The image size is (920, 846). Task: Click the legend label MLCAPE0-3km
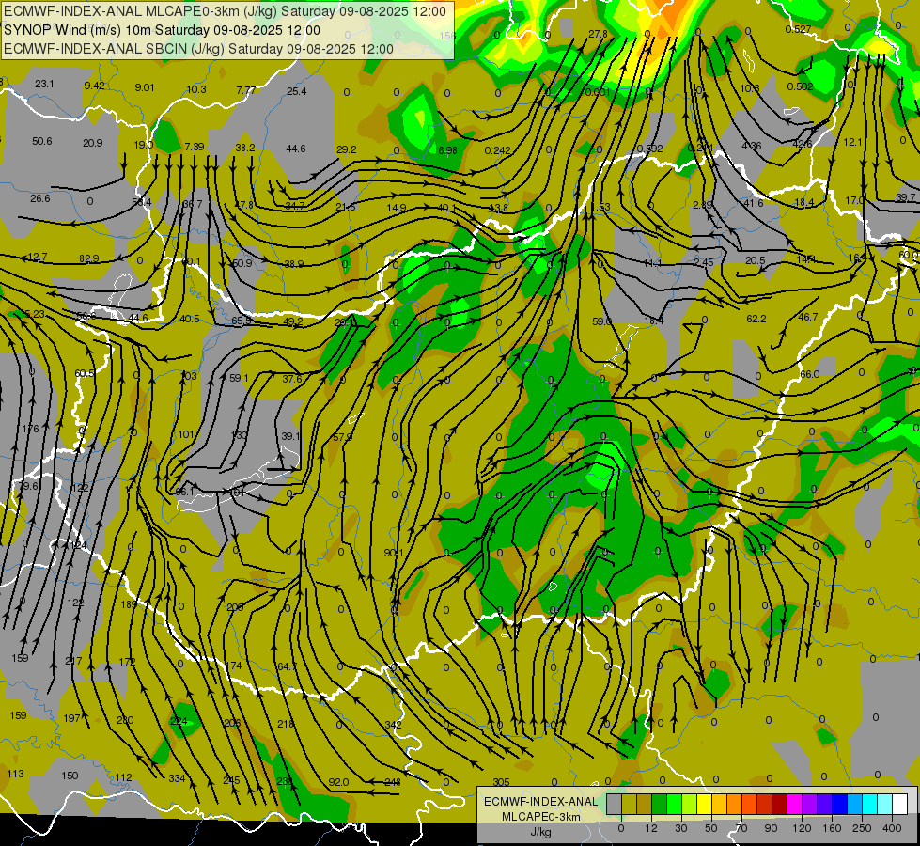pos(540,817)
